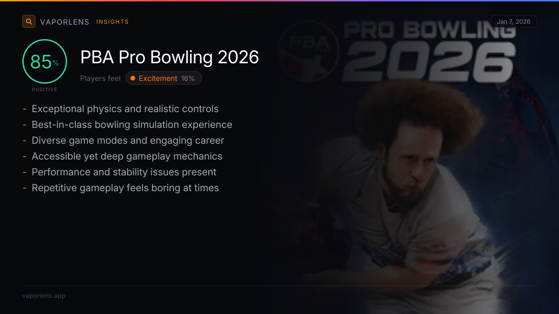This screenshot has height=314, width=559.
Task: Open the vaporlens.app footer link
Action: [44, 295]
